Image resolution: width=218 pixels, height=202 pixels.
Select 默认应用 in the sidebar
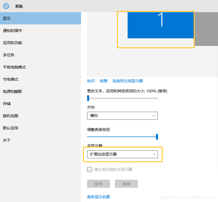point(41,128)
